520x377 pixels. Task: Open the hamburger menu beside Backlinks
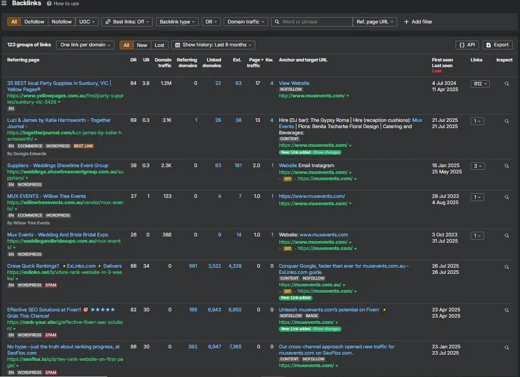(x=4, y=3)
